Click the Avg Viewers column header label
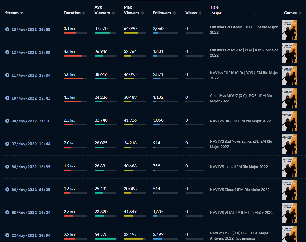306x242 pixels. pos(102,10)
